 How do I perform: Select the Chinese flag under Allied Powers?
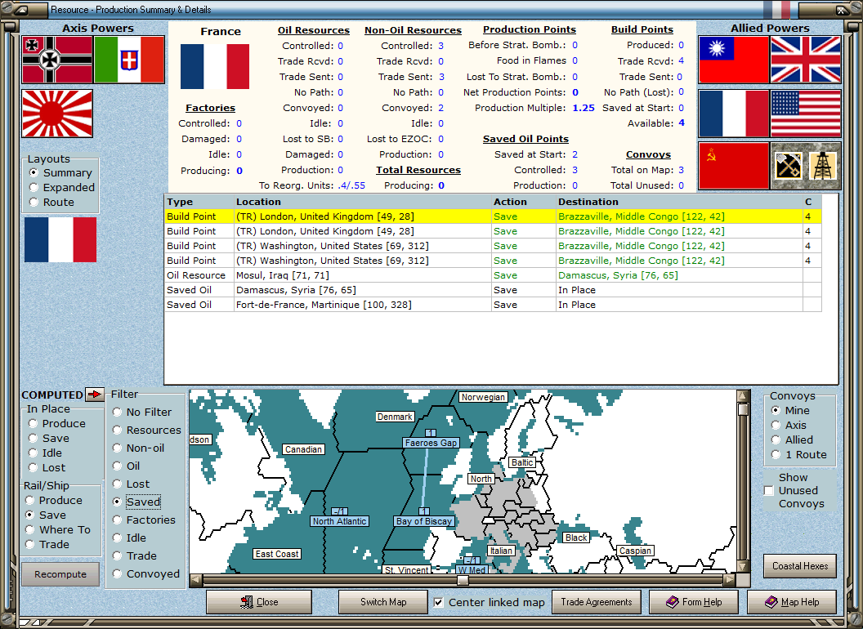click(x=733, y=60)
